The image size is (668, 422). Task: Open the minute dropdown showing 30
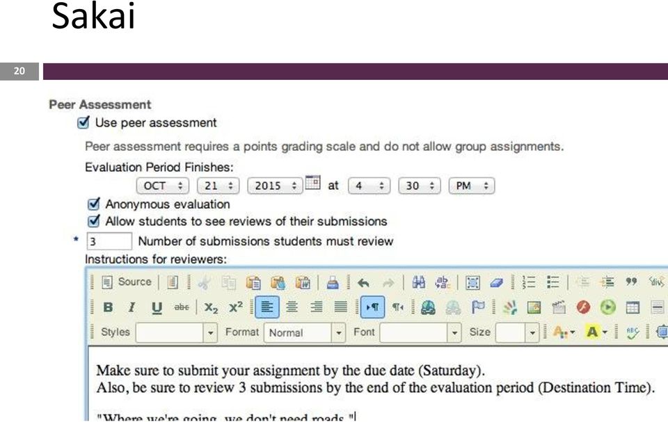tap(419, 186)
